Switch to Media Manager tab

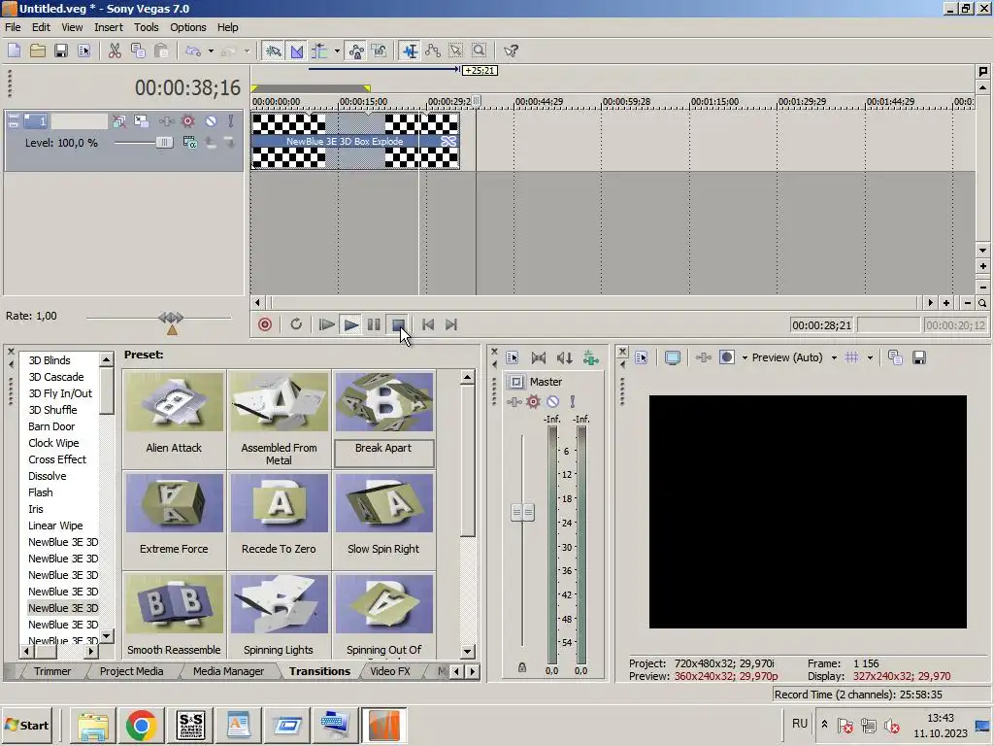pos(228,671)
